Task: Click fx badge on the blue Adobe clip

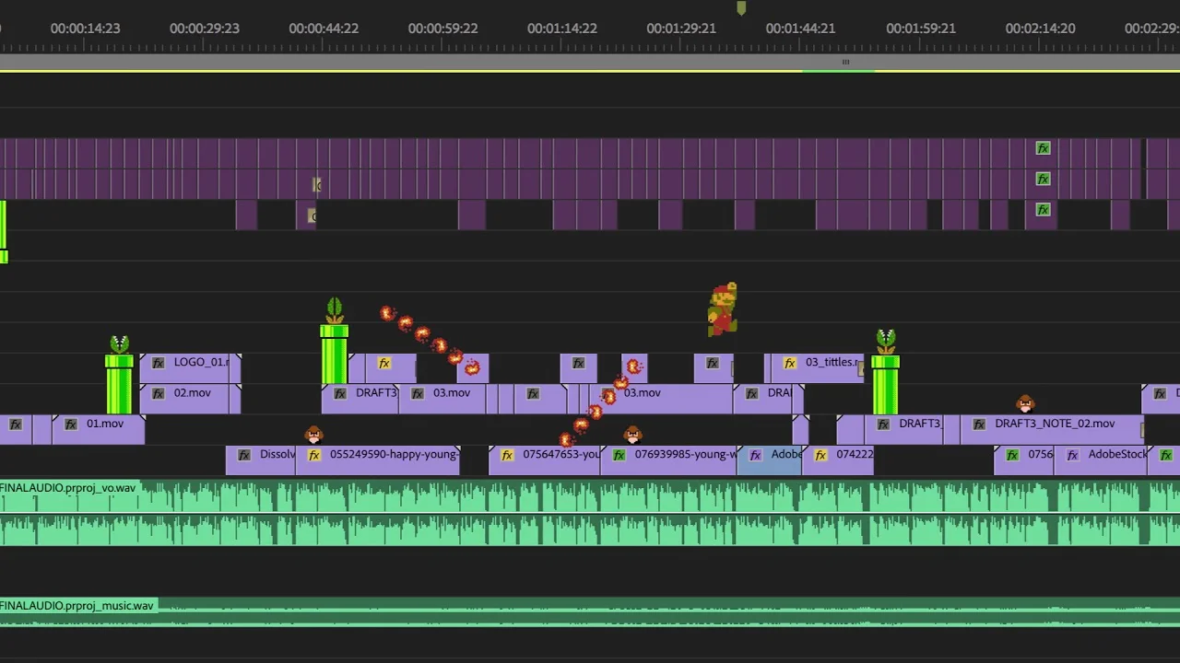Action: 756,455
